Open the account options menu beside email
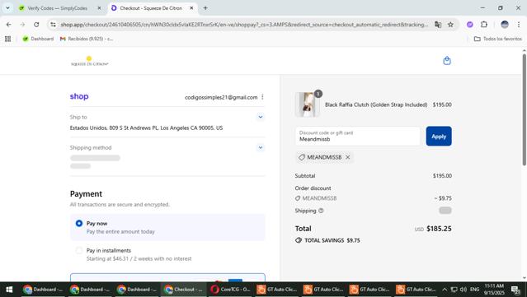Screen dimensions: 527x297 [262, 97]
